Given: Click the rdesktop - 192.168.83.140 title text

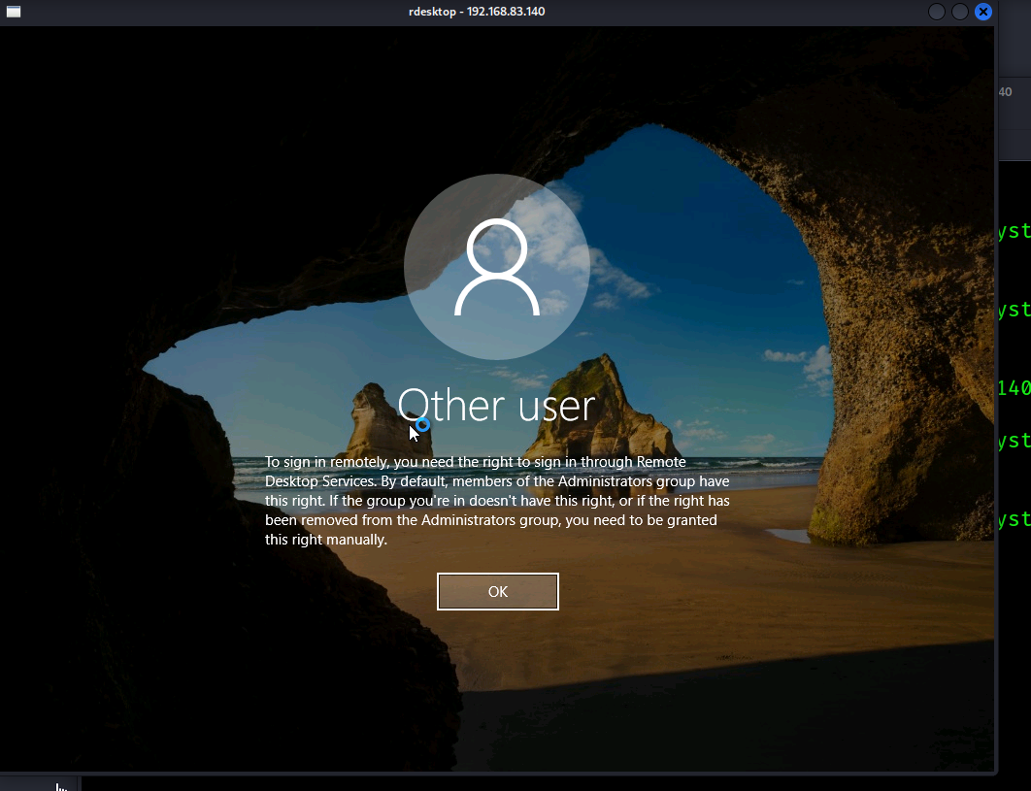Looking at the screenshot, I should coord(477,12).
